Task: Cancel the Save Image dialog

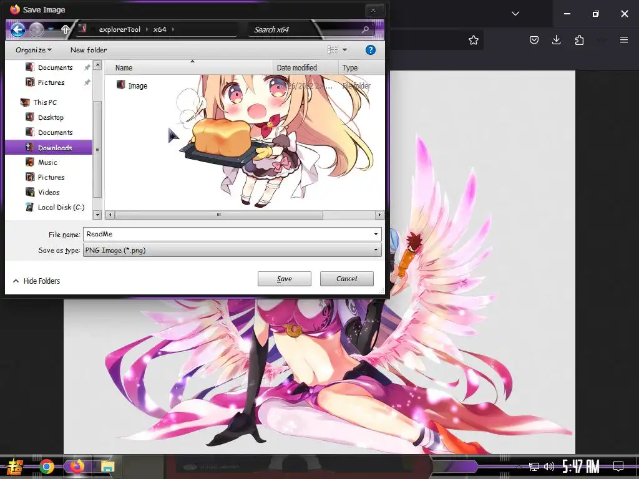Action: (347, 279)
